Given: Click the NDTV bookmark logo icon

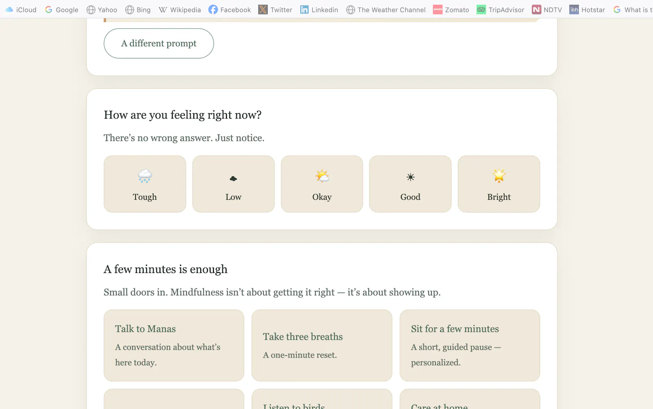Looking at the screenshot, I should tap(537, 9).
